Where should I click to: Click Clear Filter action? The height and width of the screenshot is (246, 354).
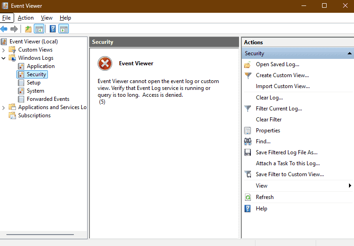coord(269,120)
